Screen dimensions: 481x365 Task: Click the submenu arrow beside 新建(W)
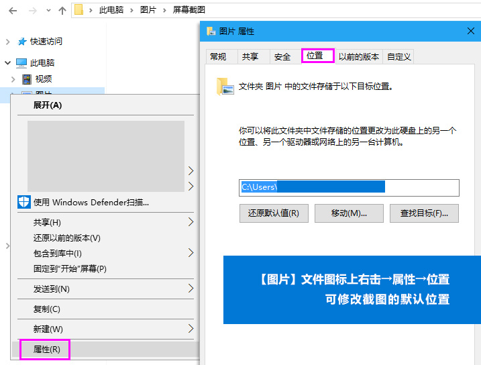coord(191,329)
